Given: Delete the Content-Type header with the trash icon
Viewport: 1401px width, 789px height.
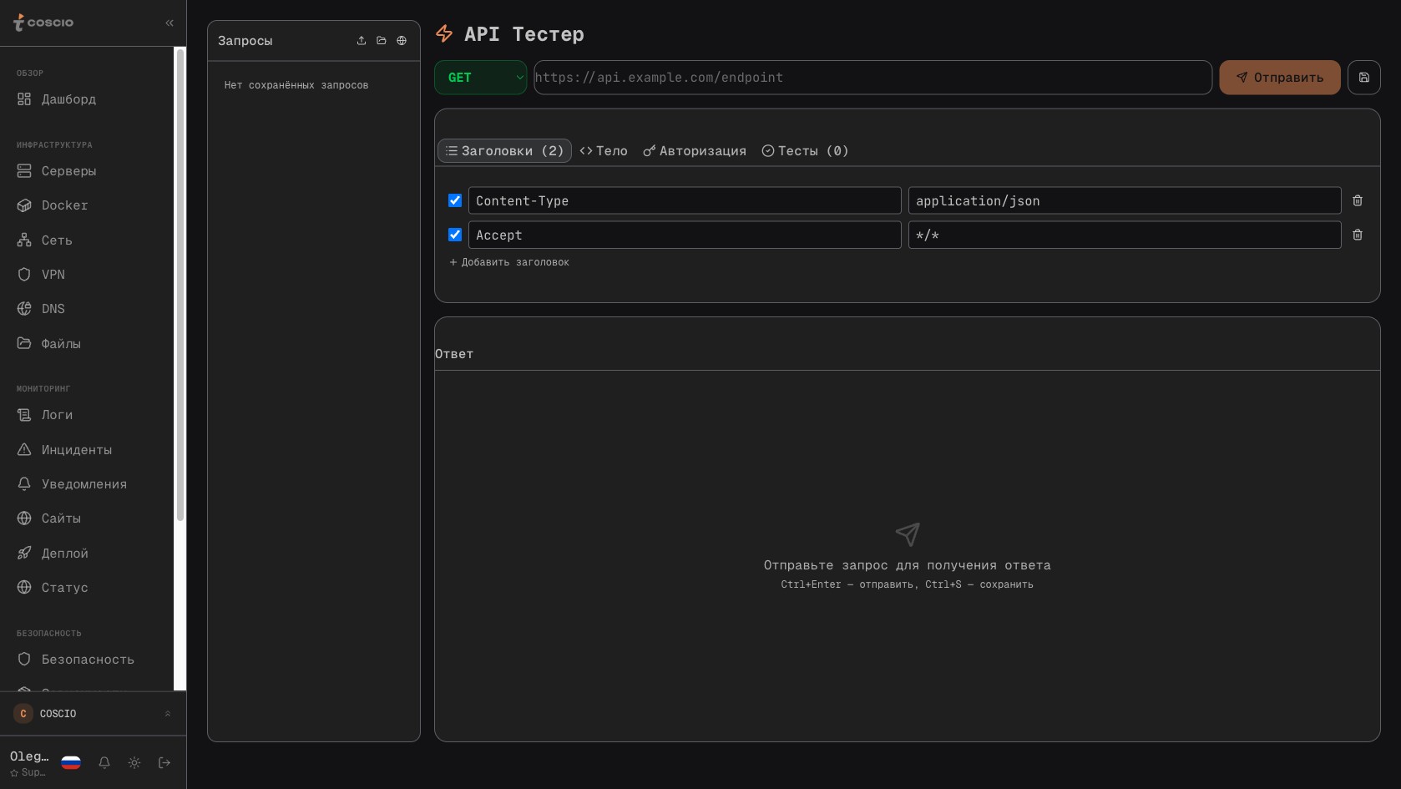Looking at the screenshot, I should click(1358, 200).
